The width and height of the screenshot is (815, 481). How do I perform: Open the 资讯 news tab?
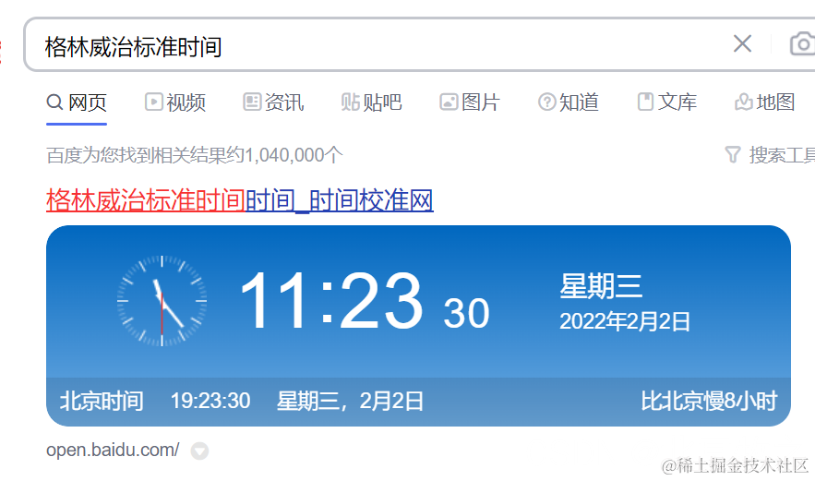(x=273, y=102)
